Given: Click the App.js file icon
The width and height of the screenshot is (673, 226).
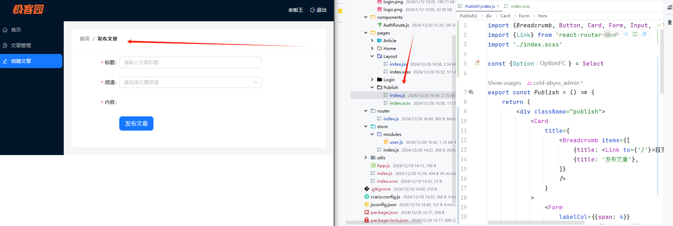Looking at the screenshot, I should [373, 166].
